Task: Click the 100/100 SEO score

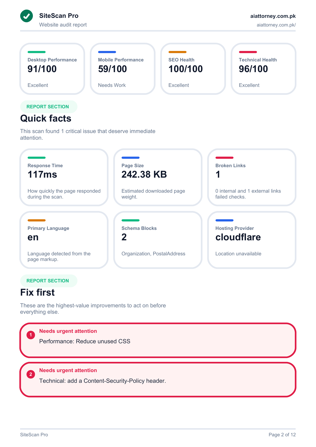Action: click(186, 69)
